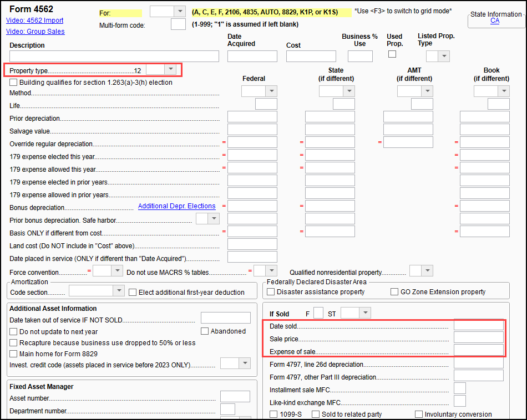This screenshot has height=420, width=527.
Task: Click the CA State Information link
Action: click(x=495, y=21)
